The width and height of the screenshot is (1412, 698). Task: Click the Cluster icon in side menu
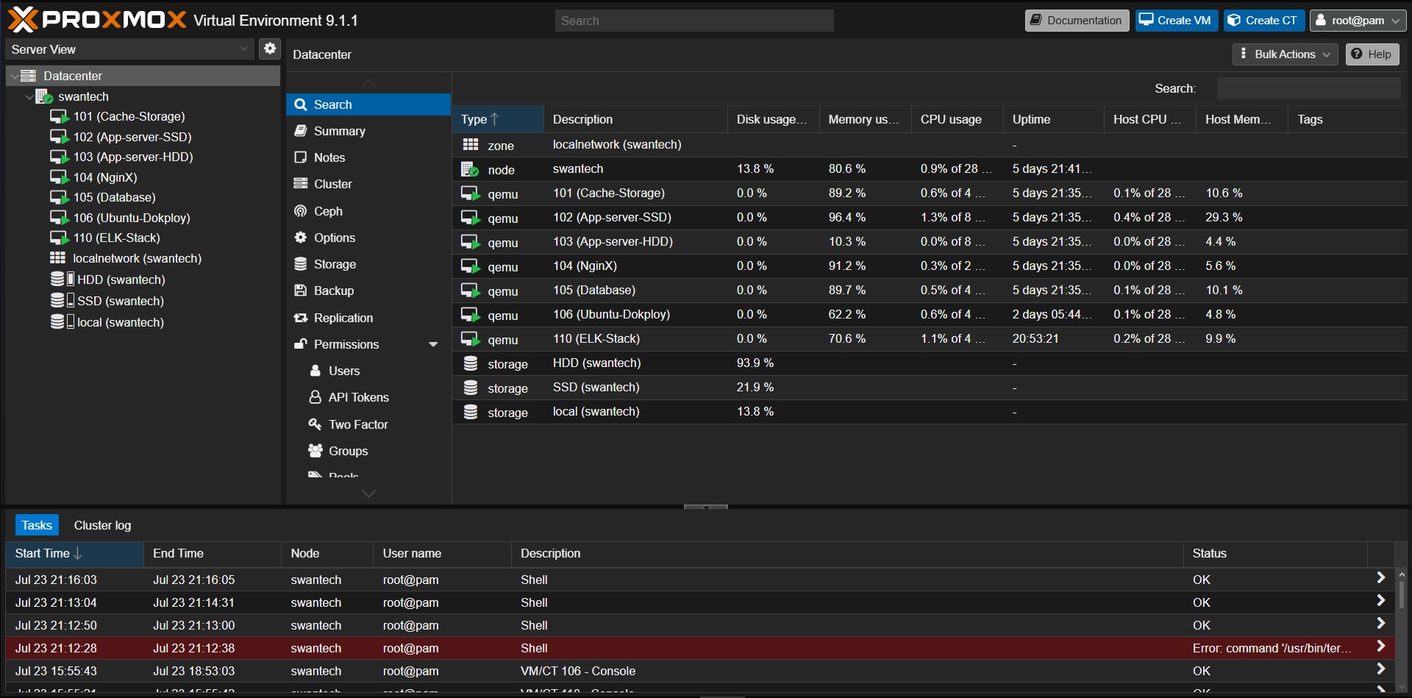click(300, 184)
